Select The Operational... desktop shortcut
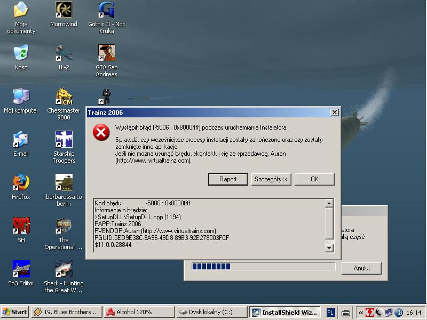The height and width of the screenshot is (320, 427). 64,233
